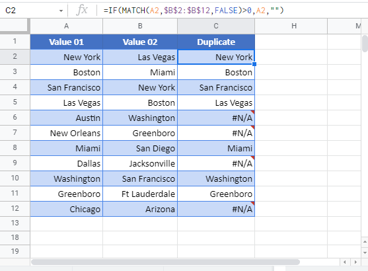Select row 1 header
Viewport: 368px width, 271px height.
pos(15,42)
